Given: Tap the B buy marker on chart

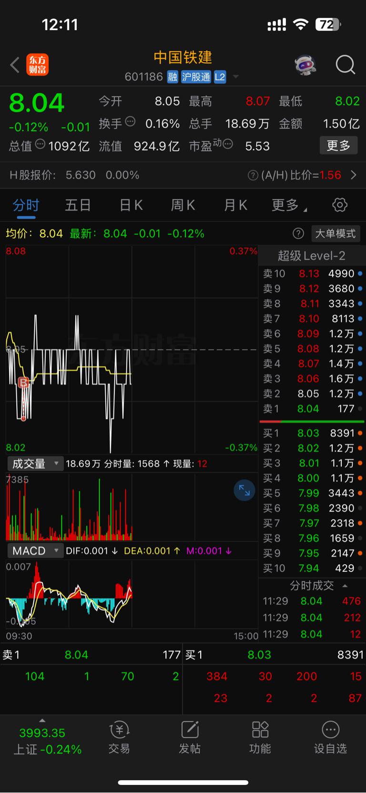Looking at the screenshot, I should [x=23, y=381].
